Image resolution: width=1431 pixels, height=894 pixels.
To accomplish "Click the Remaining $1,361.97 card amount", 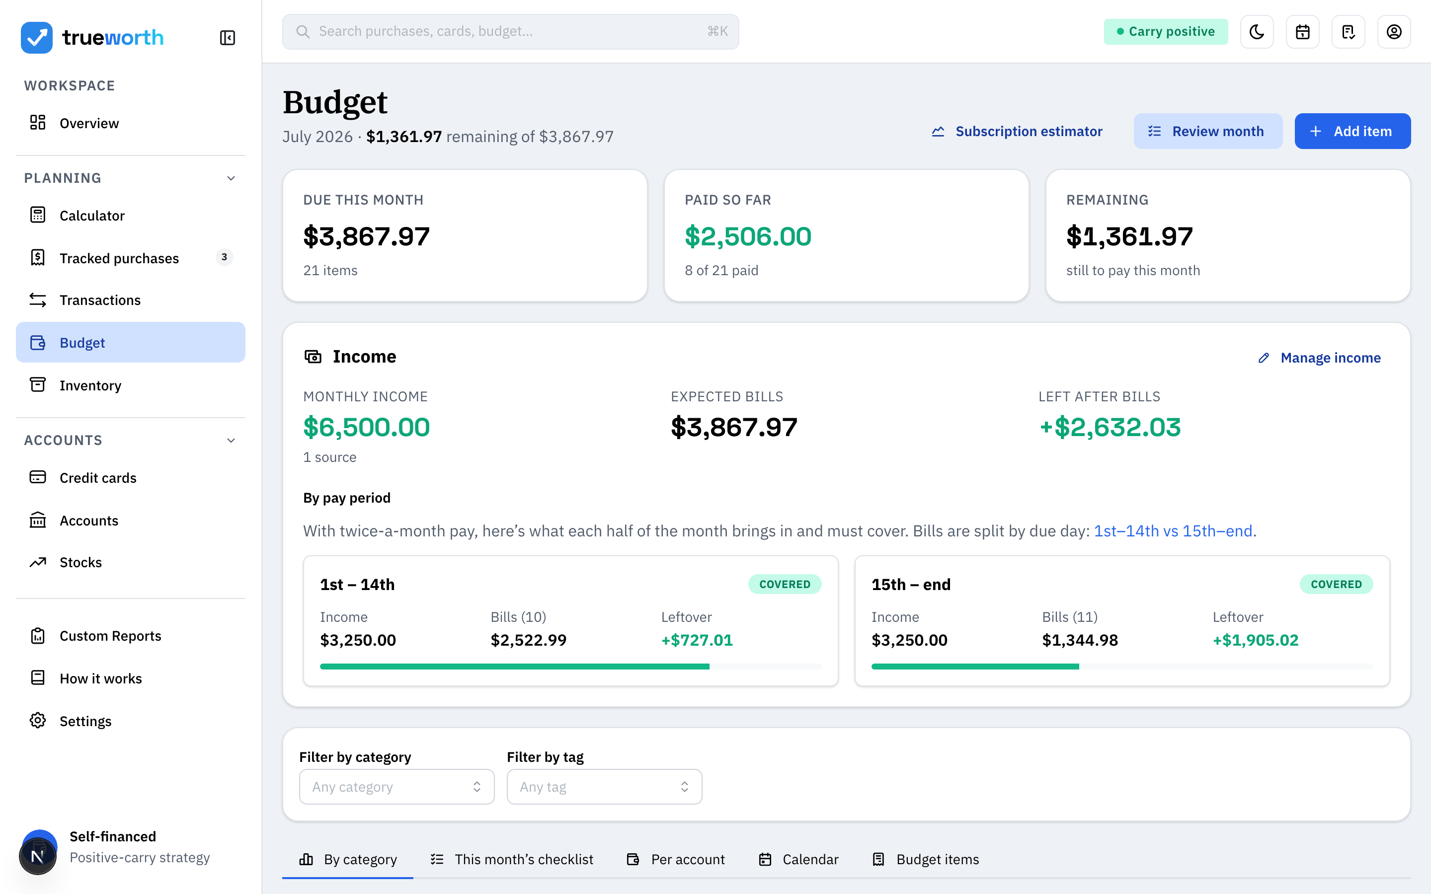I will point(1129,236).
